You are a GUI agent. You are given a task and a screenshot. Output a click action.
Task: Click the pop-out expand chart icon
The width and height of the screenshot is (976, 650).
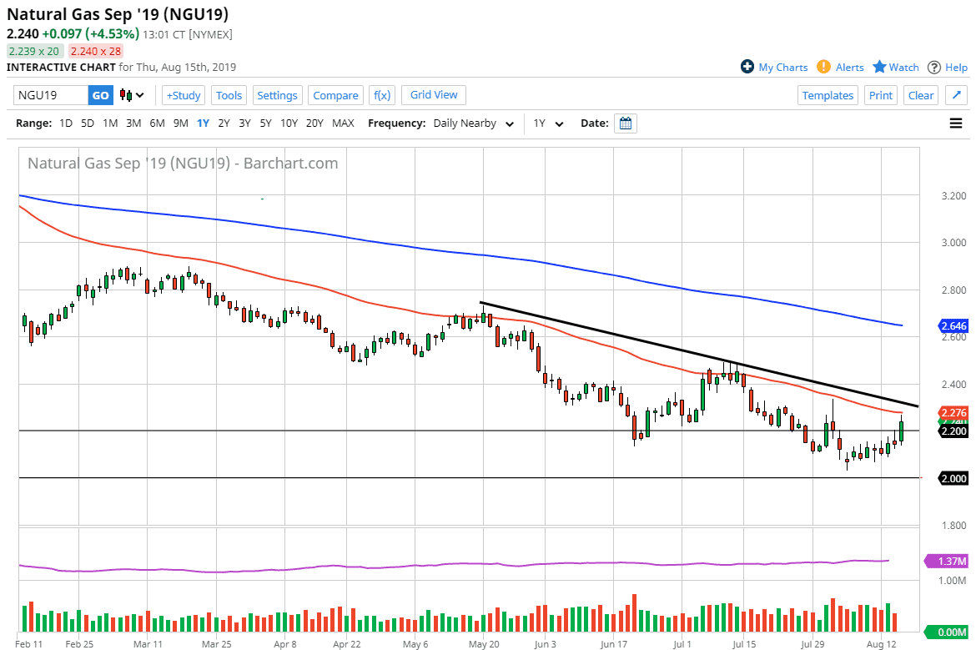[x=957, y=95]
